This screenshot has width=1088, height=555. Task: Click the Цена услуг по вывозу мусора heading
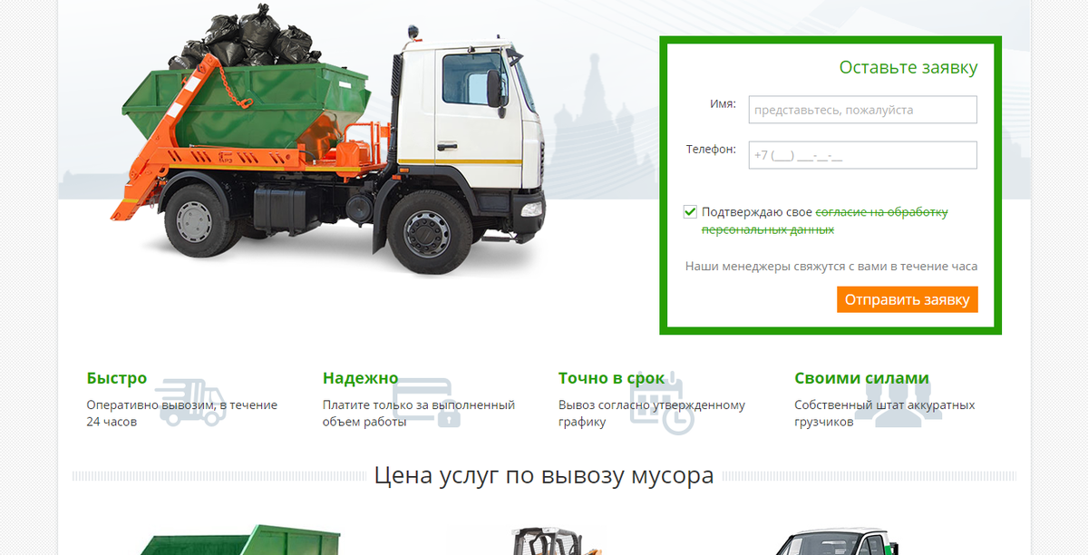pyautogui.click(x=544, y=475)
